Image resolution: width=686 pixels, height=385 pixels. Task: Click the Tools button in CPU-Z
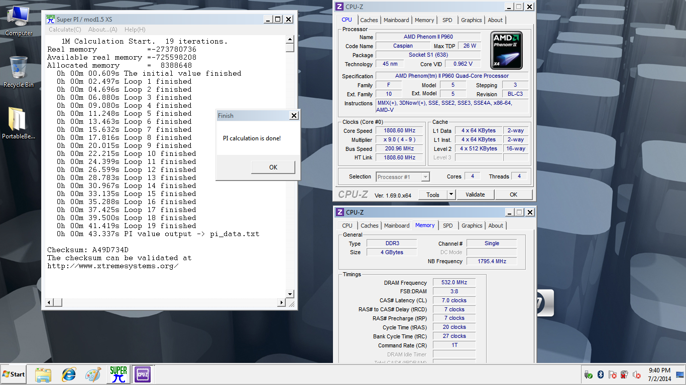tap(433, 195)
